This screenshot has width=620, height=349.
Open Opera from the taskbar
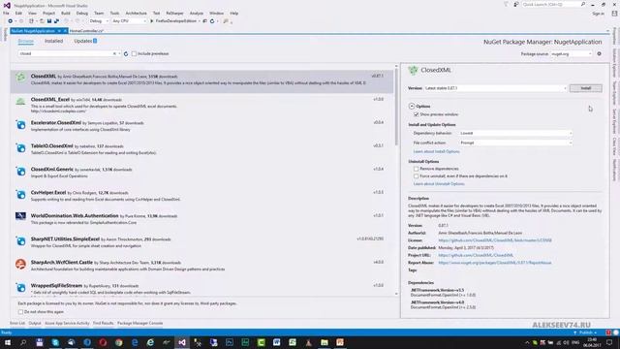(x=103, y=342)
